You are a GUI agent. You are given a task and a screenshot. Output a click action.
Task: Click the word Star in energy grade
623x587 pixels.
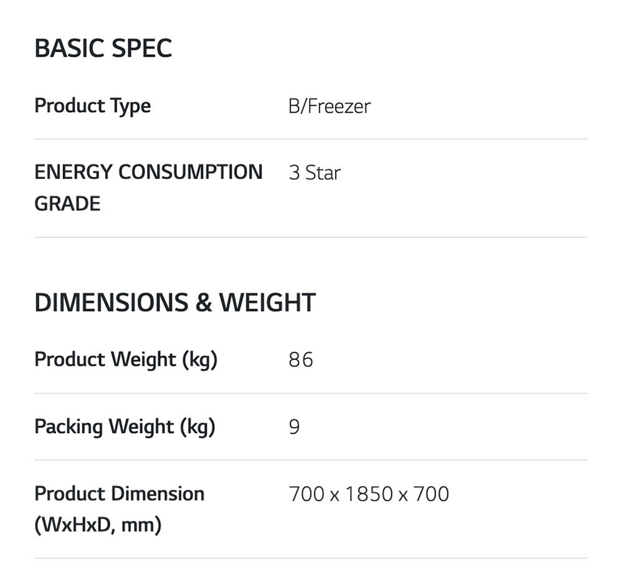point(323,173)
